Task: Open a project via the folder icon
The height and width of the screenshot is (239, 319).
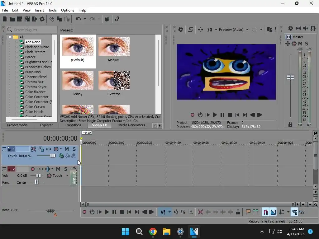Action: (12, 19)
